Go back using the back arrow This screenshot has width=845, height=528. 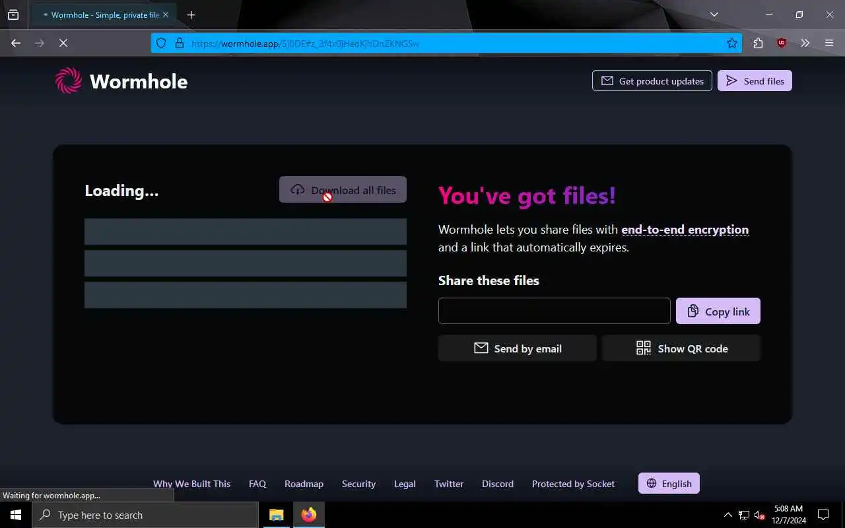[16, 43]
